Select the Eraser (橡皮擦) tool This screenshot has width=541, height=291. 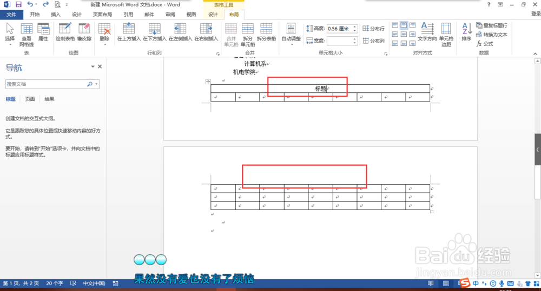tap(84, 32)
